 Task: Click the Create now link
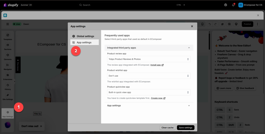(158, 98)
